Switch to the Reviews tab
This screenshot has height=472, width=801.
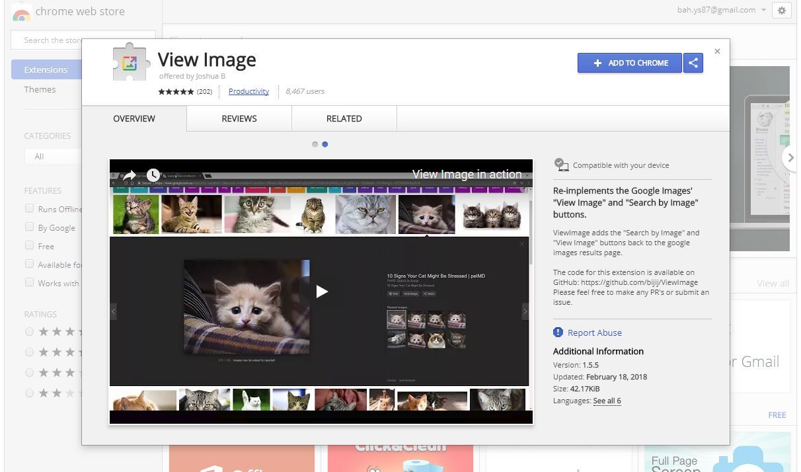[x=239, y=118]
